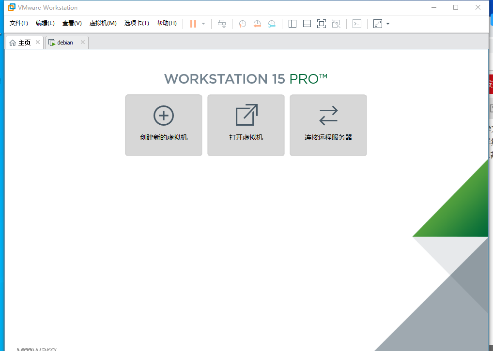Open the 帮助(H) menu

[167, 23]
